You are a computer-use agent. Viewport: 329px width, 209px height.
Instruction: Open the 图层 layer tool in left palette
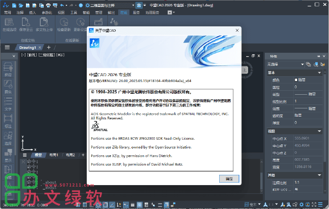coord(8,69)
